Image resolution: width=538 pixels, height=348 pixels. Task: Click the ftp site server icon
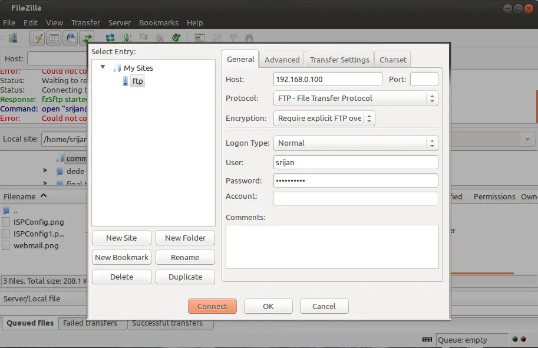pos(126,81)
